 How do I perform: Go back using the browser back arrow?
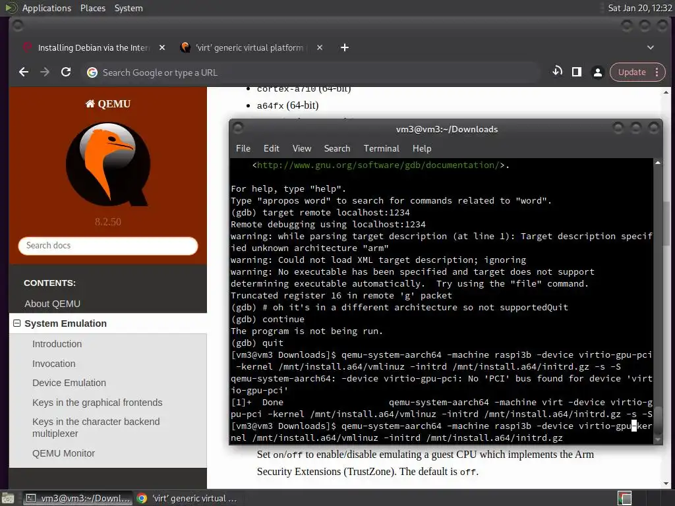tap(24, 72)
